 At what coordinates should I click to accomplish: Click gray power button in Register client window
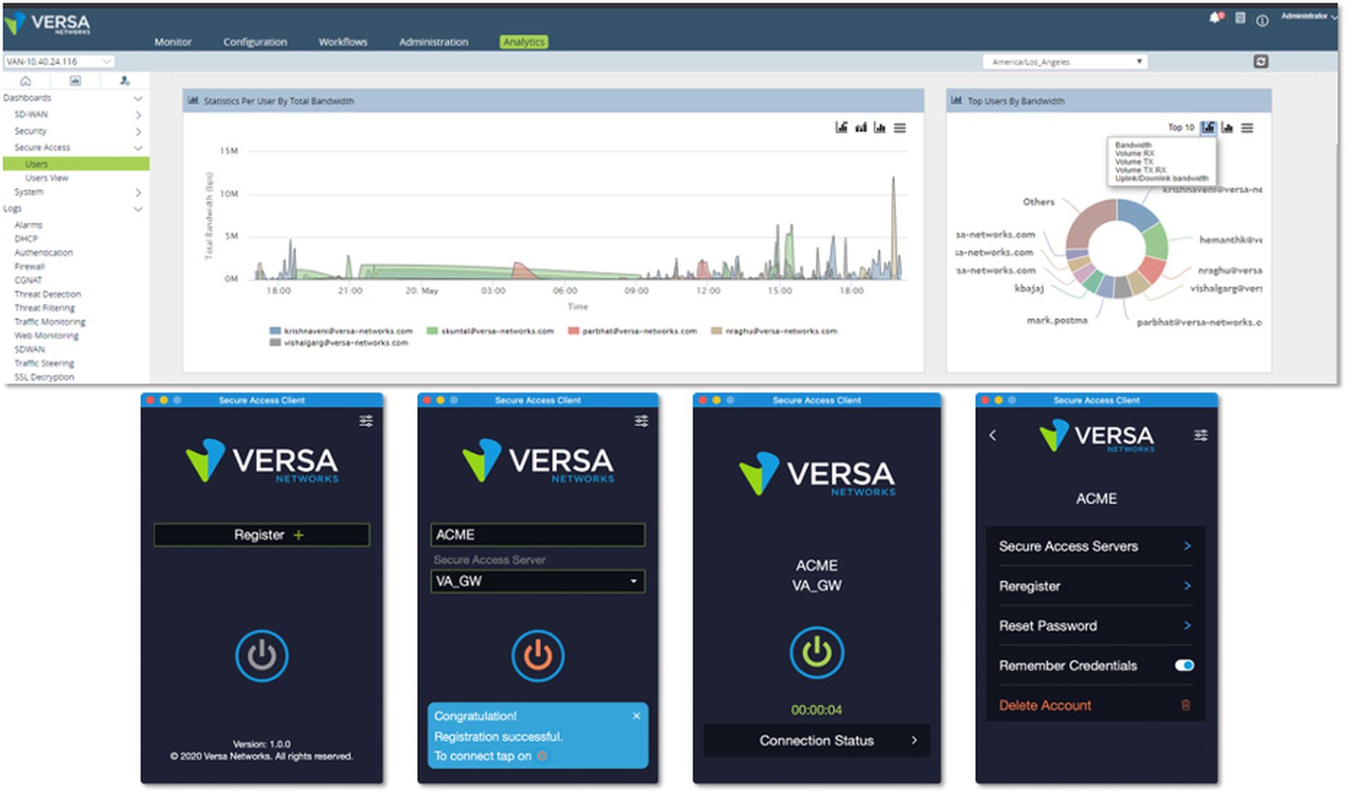[262, 656]
